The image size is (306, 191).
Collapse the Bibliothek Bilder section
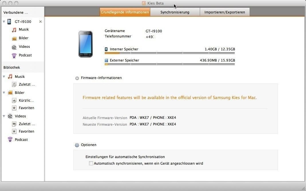pyautogui.click(x=4, y=92)
